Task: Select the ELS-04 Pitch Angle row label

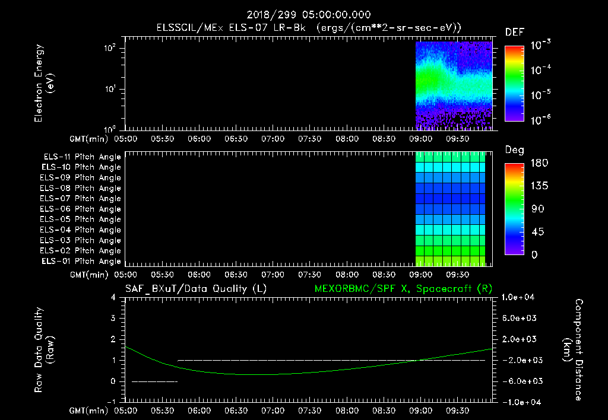Action: pyautogui.click(x=80, y=230)
